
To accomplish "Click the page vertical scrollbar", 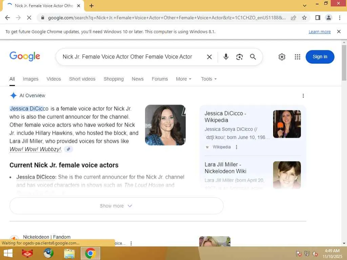I will tap(344, 63).
